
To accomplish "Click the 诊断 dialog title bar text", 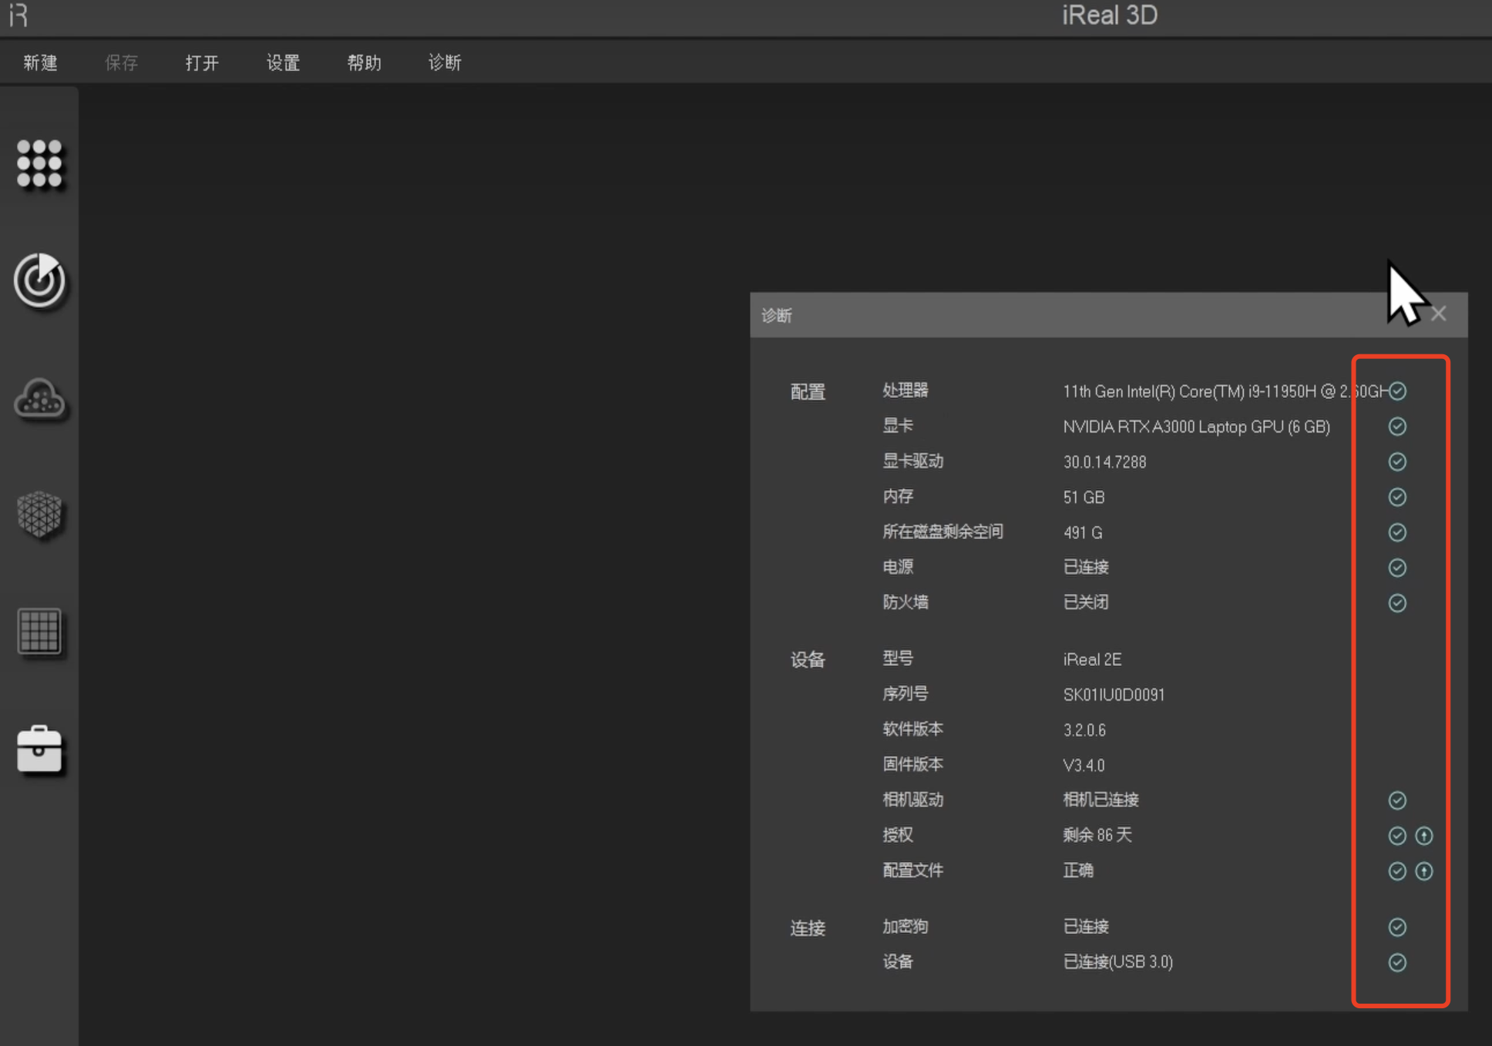I will 777,316.
